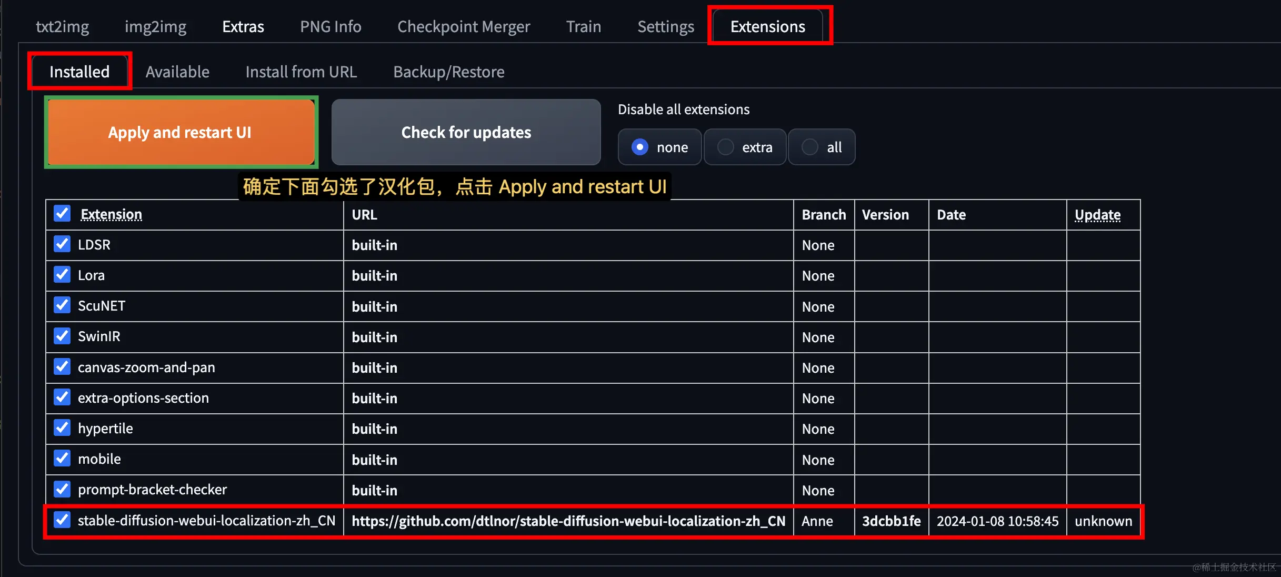Select the 'extra' disable option

point(726,147)
